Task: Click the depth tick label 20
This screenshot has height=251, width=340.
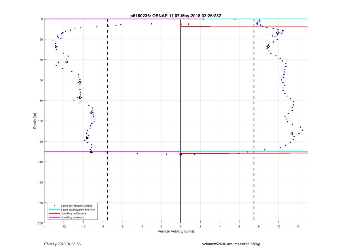Action: (x=41, y=39)
